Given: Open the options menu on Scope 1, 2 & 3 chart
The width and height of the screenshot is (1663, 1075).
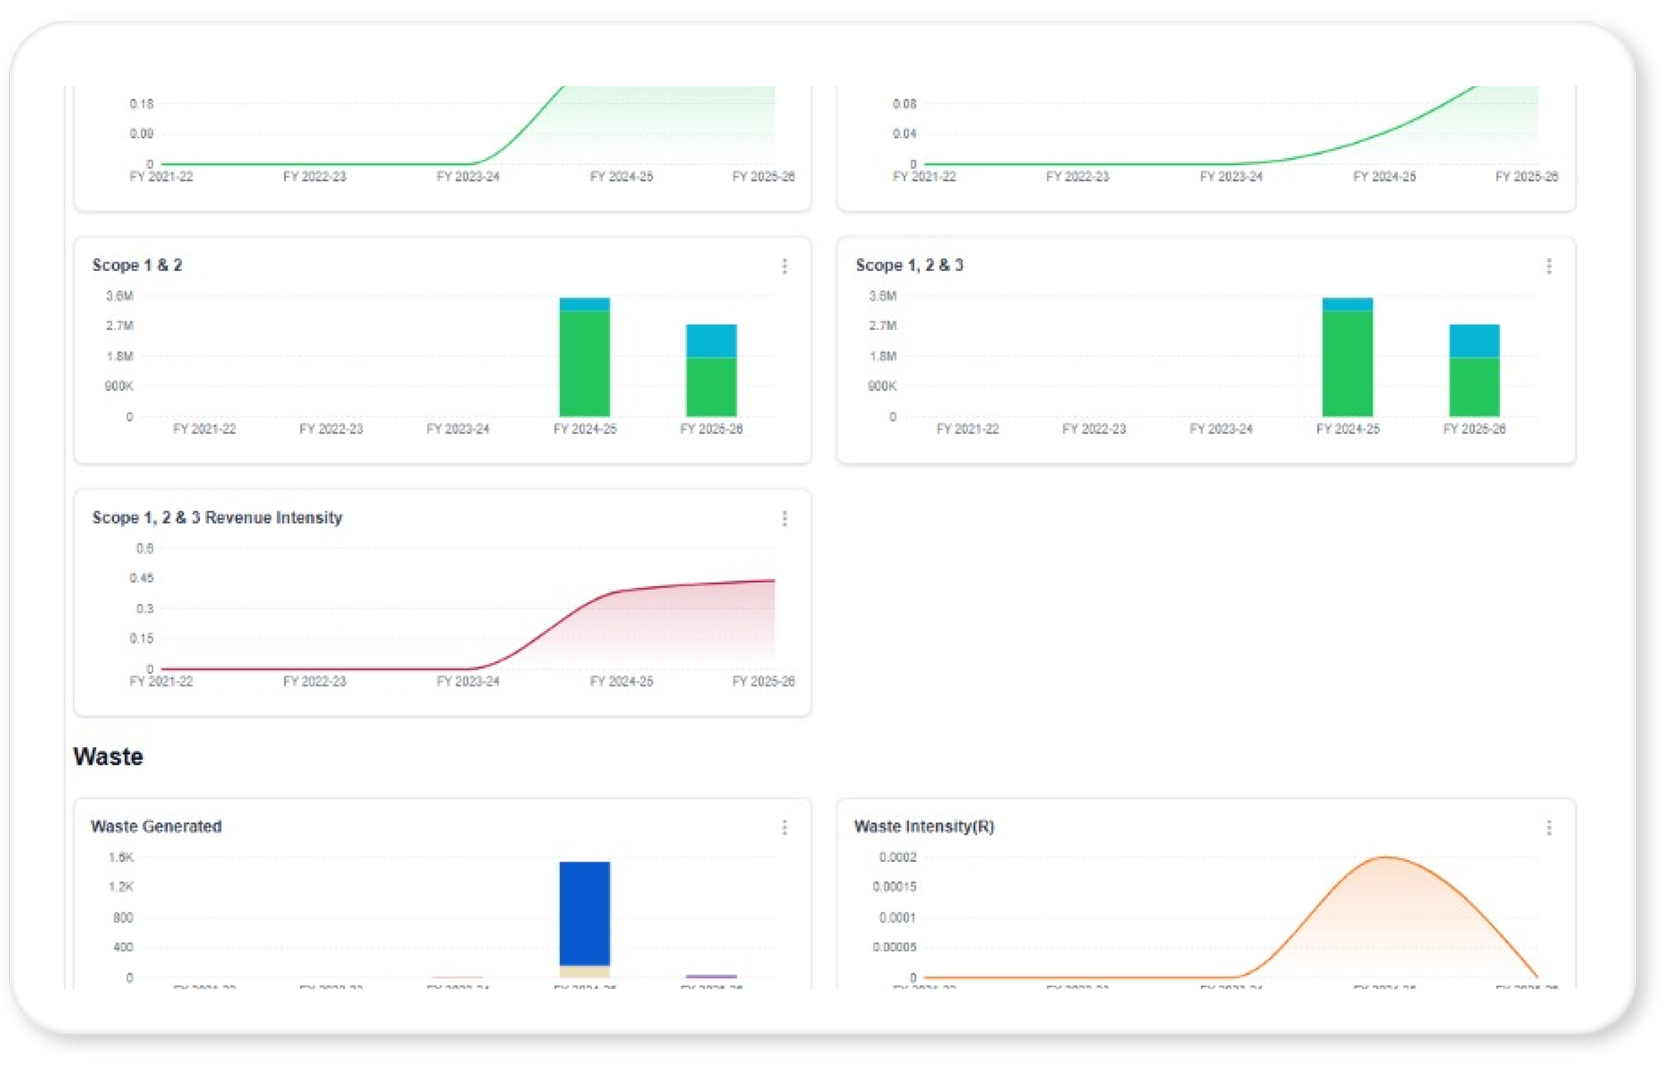Looking at the screenshot, I should pos(1550,266).
